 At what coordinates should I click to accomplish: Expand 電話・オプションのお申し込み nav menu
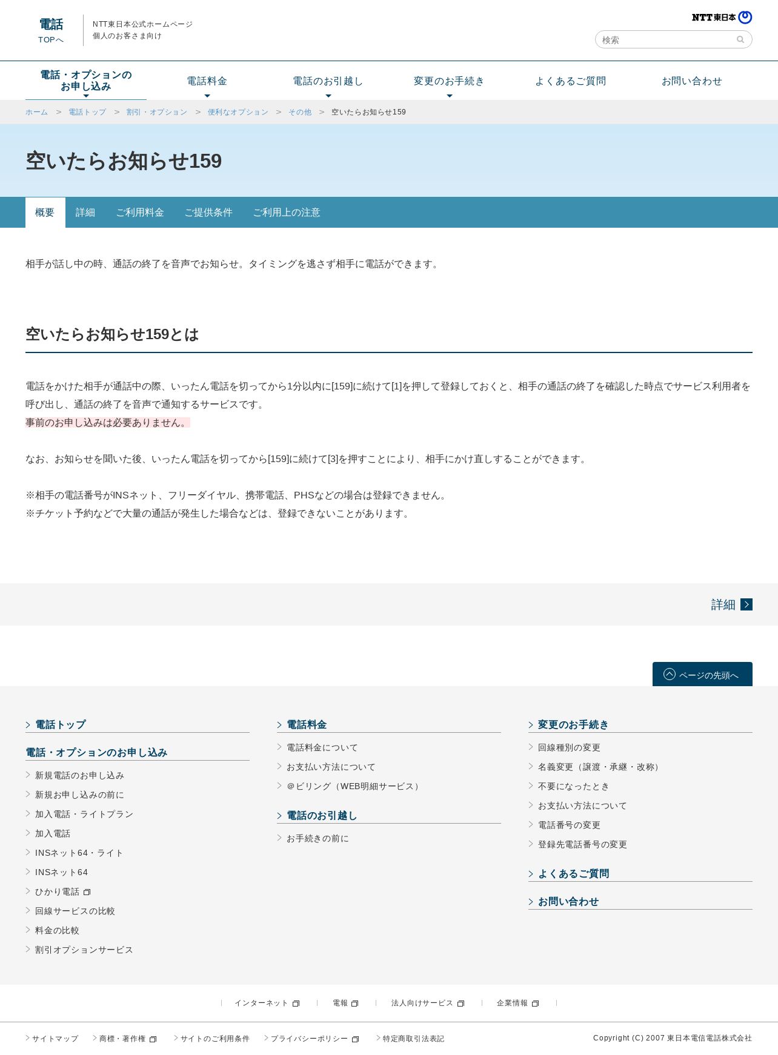[x=86, y=81]
